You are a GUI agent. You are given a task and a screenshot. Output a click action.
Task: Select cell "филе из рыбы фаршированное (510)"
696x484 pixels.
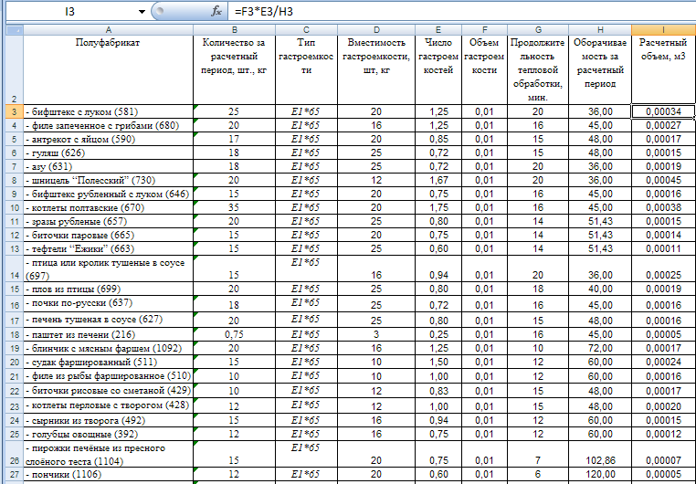tap(109, 376)
